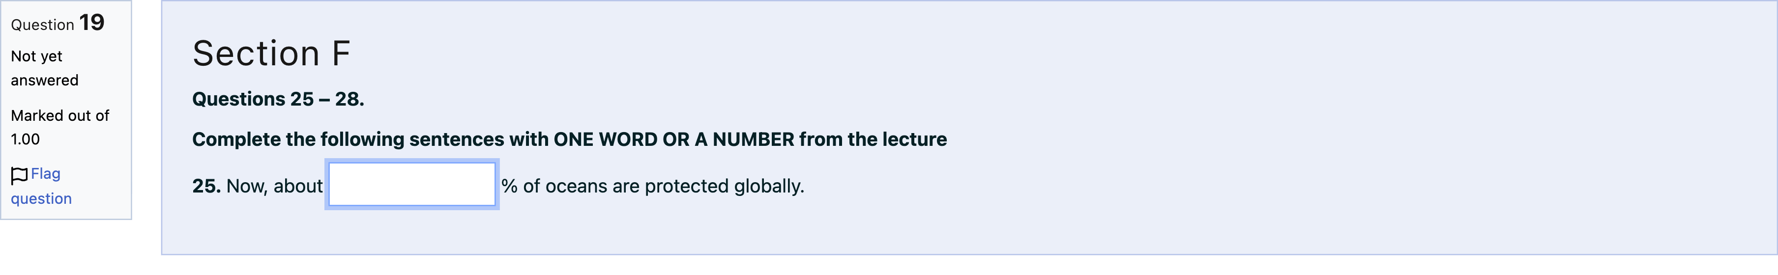Open the Flag question link
1778x275 pixels.
41,186
